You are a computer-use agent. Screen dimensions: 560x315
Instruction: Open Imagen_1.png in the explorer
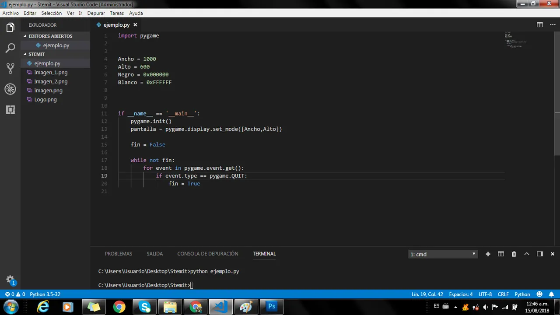51,73
